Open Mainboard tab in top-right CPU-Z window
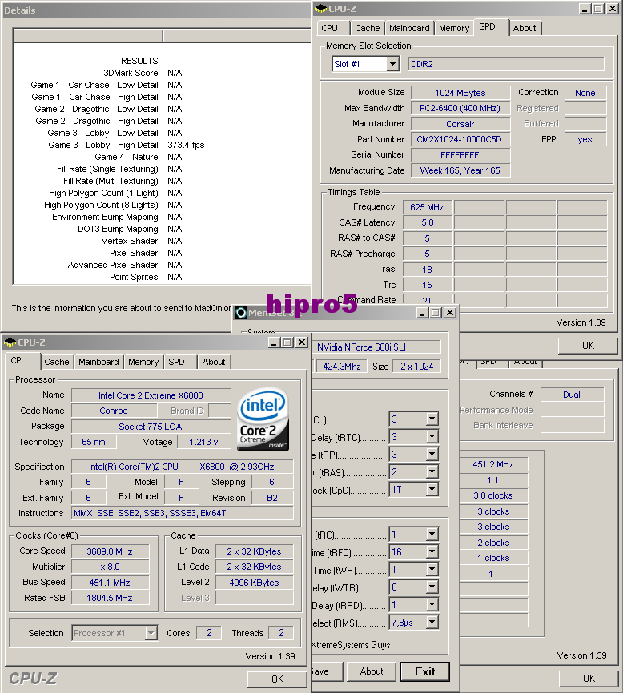The width and height of the screenshot is (623, 693). tap(409, 28)
